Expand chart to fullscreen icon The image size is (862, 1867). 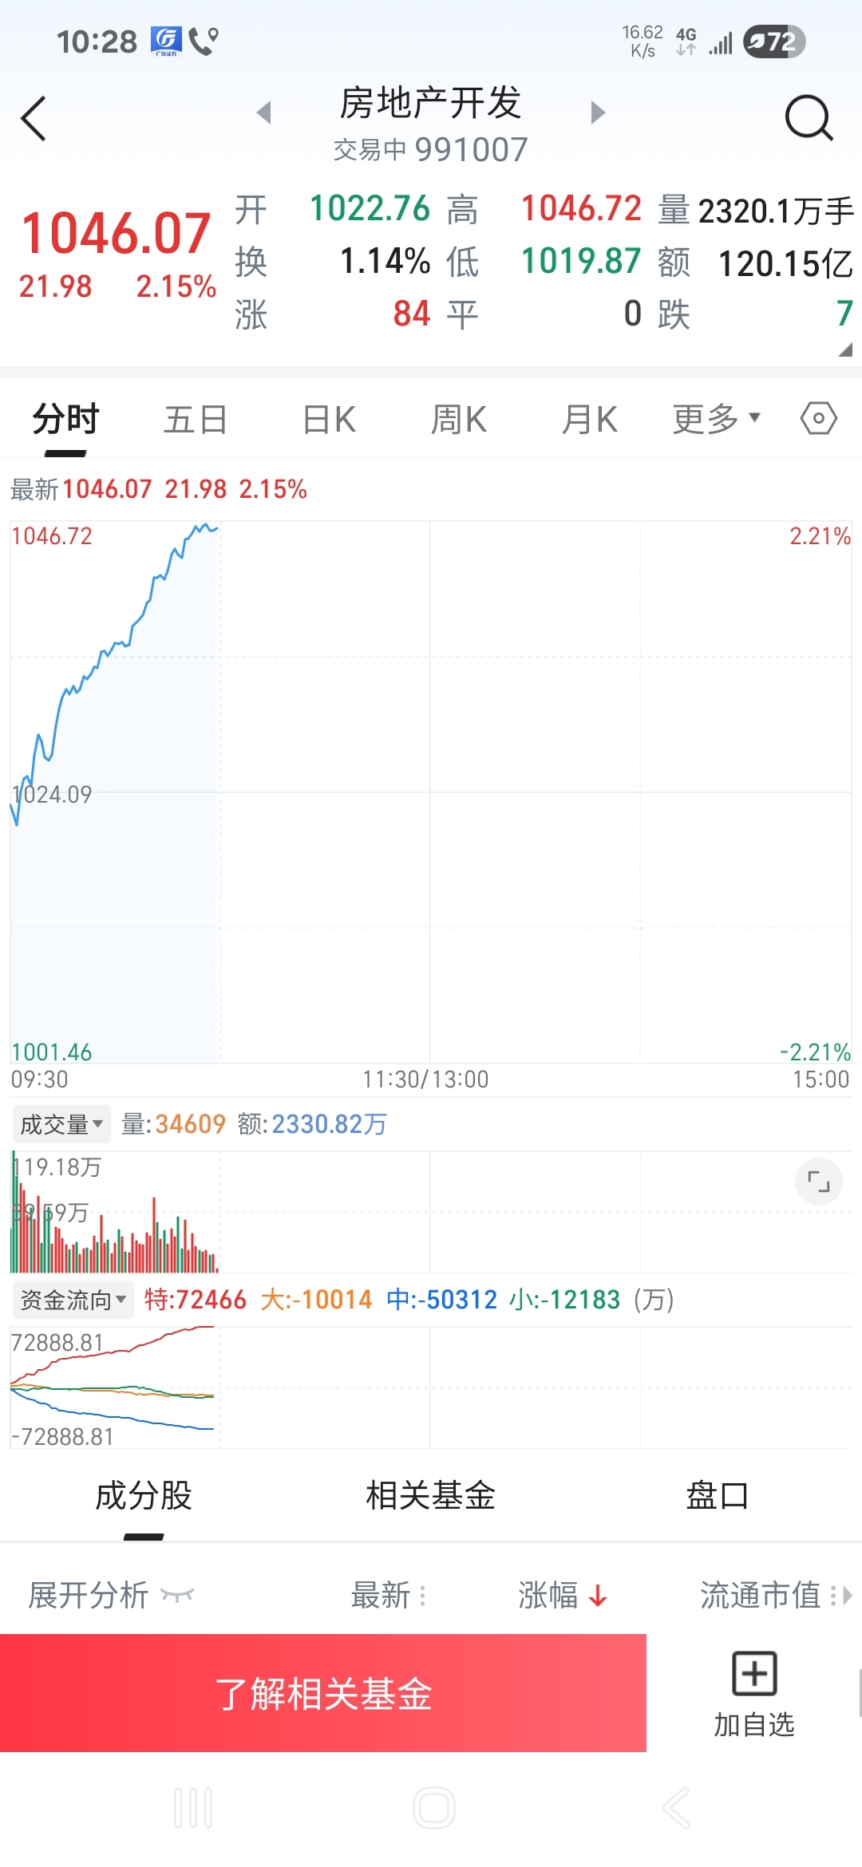(818, 1181)
